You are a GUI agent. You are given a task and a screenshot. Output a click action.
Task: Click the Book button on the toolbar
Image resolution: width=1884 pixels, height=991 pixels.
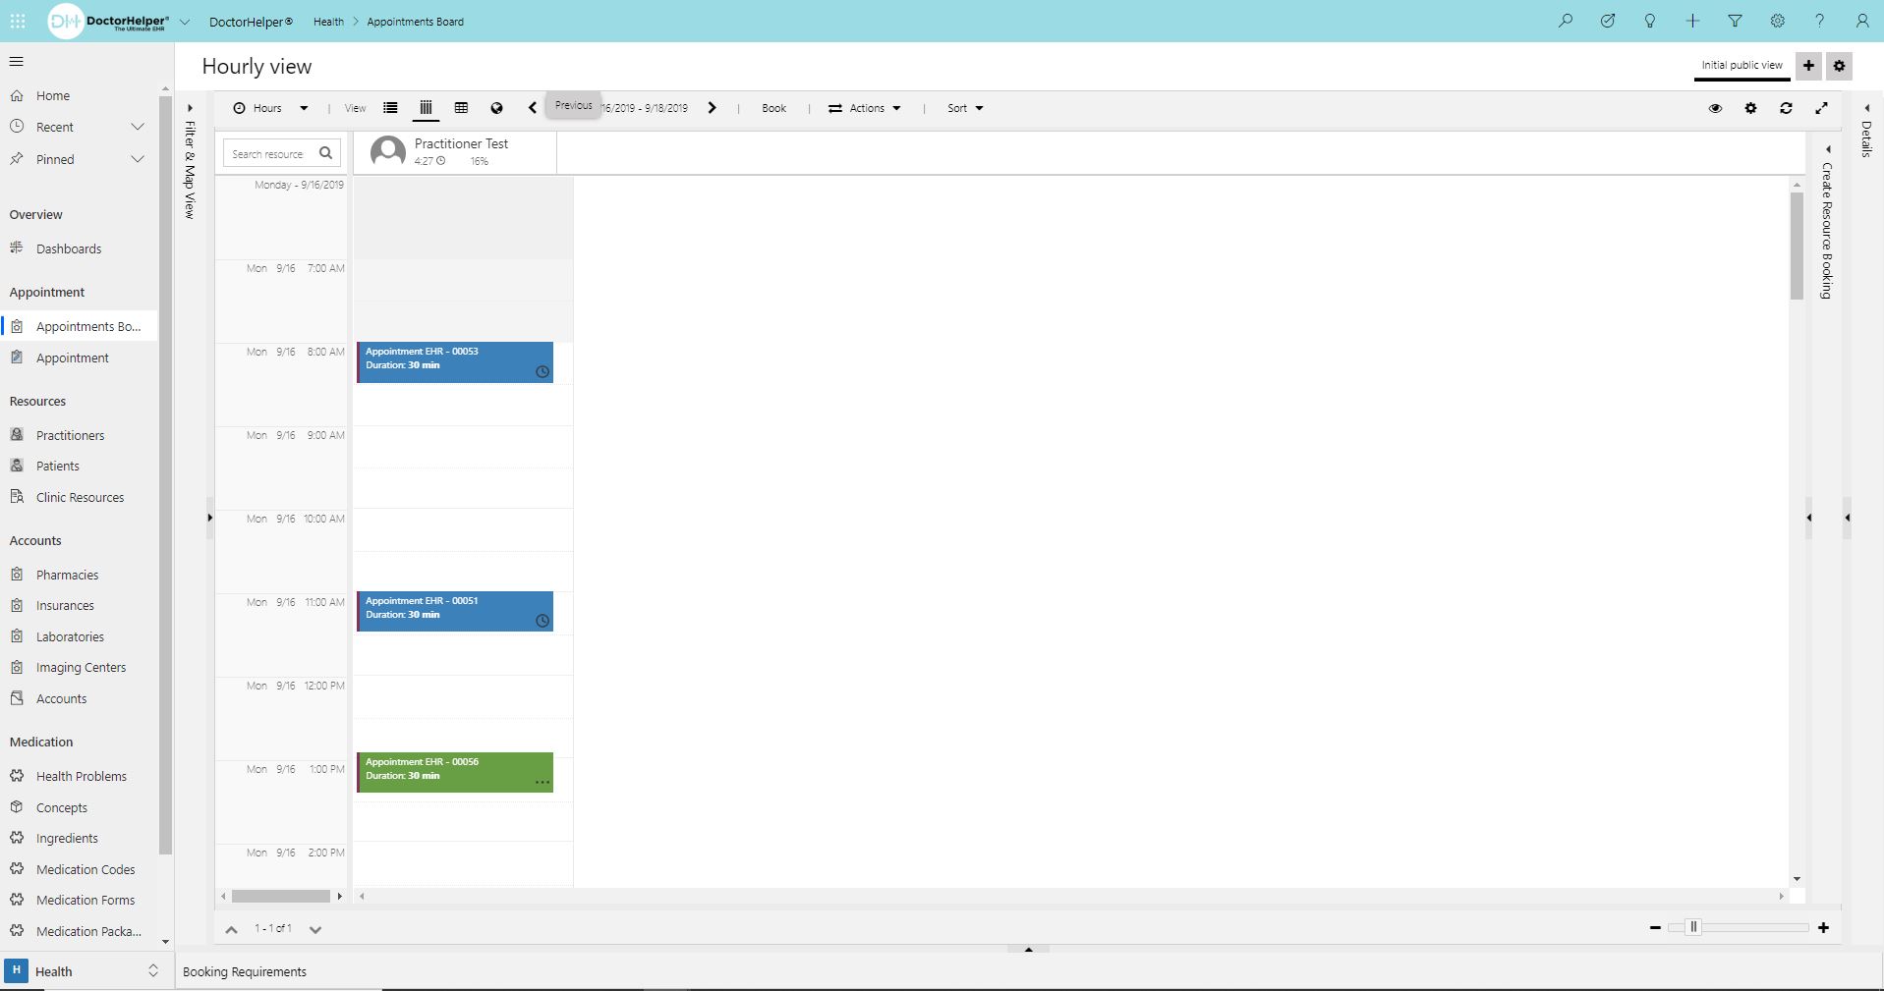point(773,108)
